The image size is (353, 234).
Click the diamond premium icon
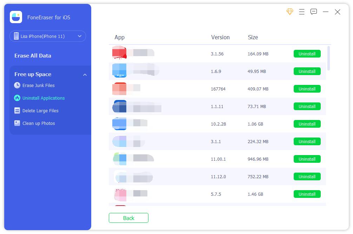[290, 12]
